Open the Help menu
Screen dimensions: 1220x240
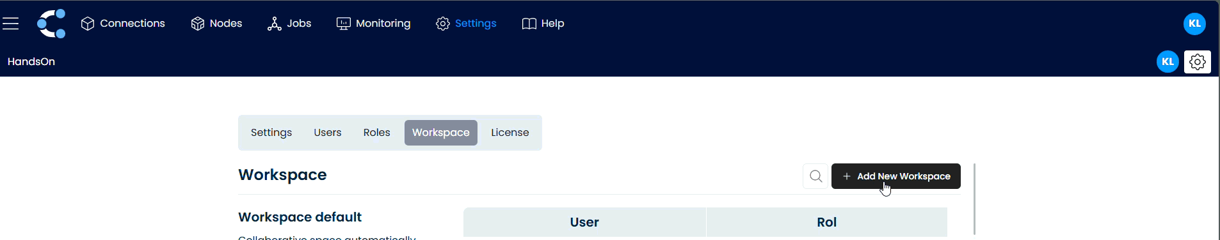[543, 24]
